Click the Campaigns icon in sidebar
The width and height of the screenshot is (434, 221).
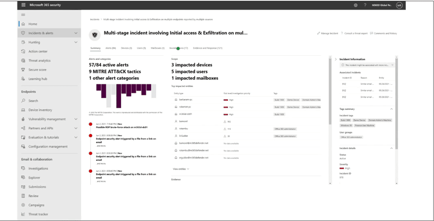(x=23, y=205)
